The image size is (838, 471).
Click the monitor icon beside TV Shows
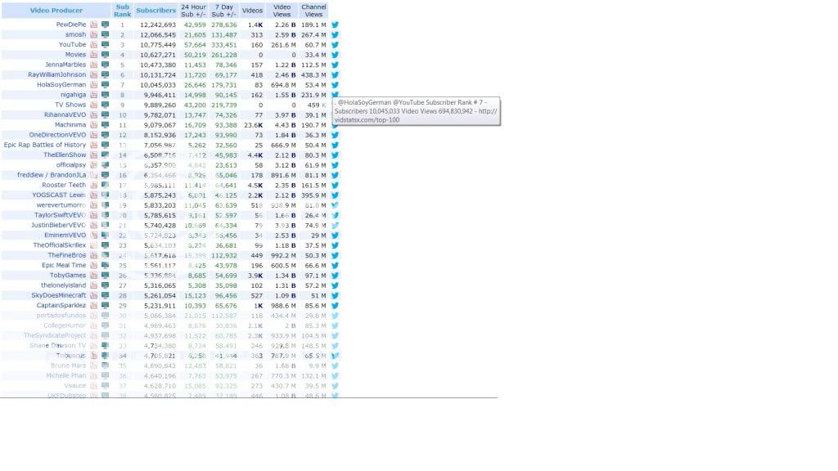106,105
